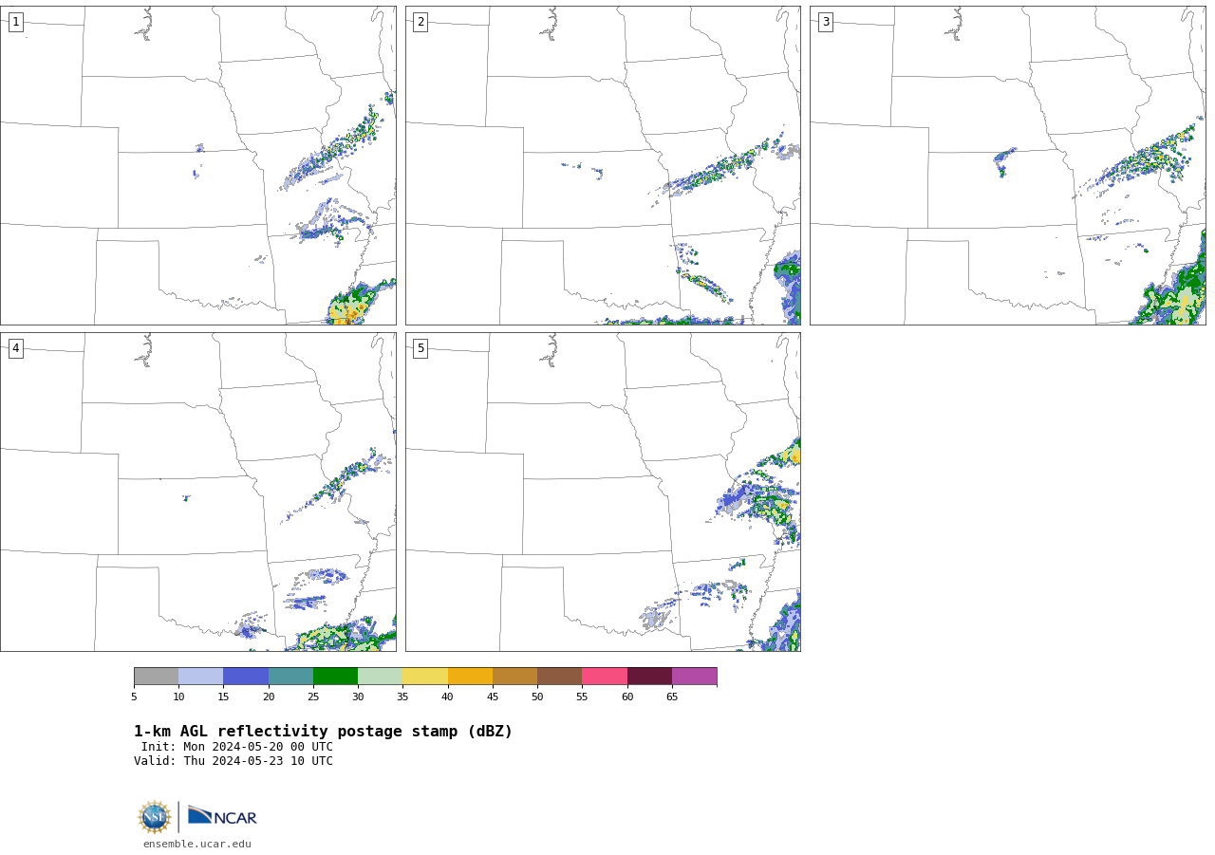Screen dimensions: 1215x855
Task: Click the light blue 10-15 dBZ swatch
Action: coord(200,676)
